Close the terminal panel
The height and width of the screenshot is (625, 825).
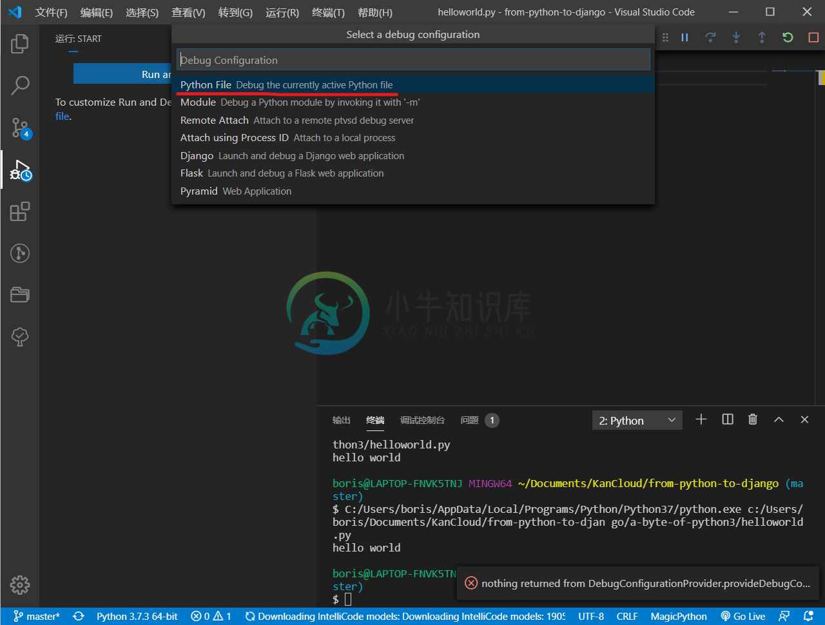(804, 419)
